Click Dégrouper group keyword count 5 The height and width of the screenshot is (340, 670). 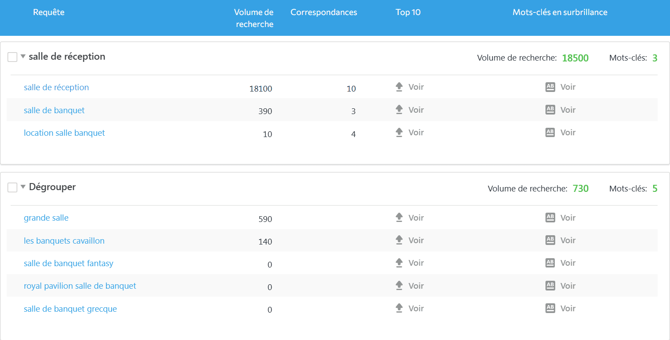[x=654, y=188]
